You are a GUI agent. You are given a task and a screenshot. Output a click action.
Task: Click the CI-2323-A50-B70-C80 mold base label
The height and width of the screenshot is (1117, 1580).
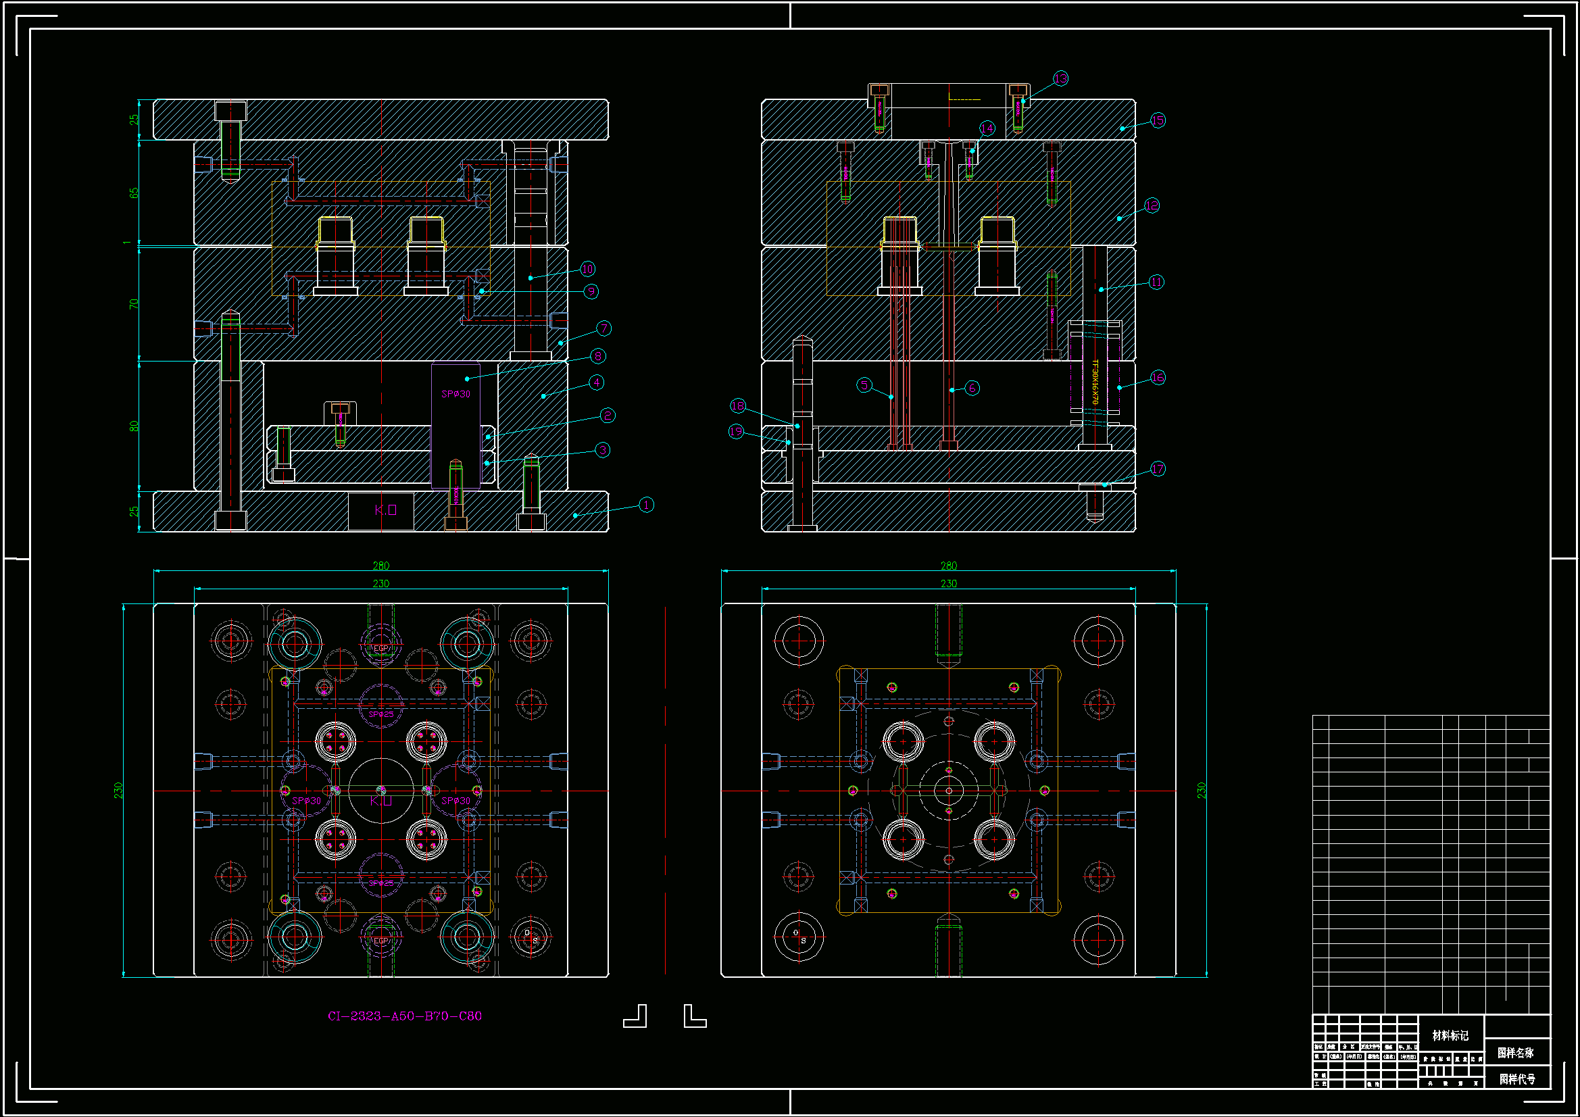405,1016
